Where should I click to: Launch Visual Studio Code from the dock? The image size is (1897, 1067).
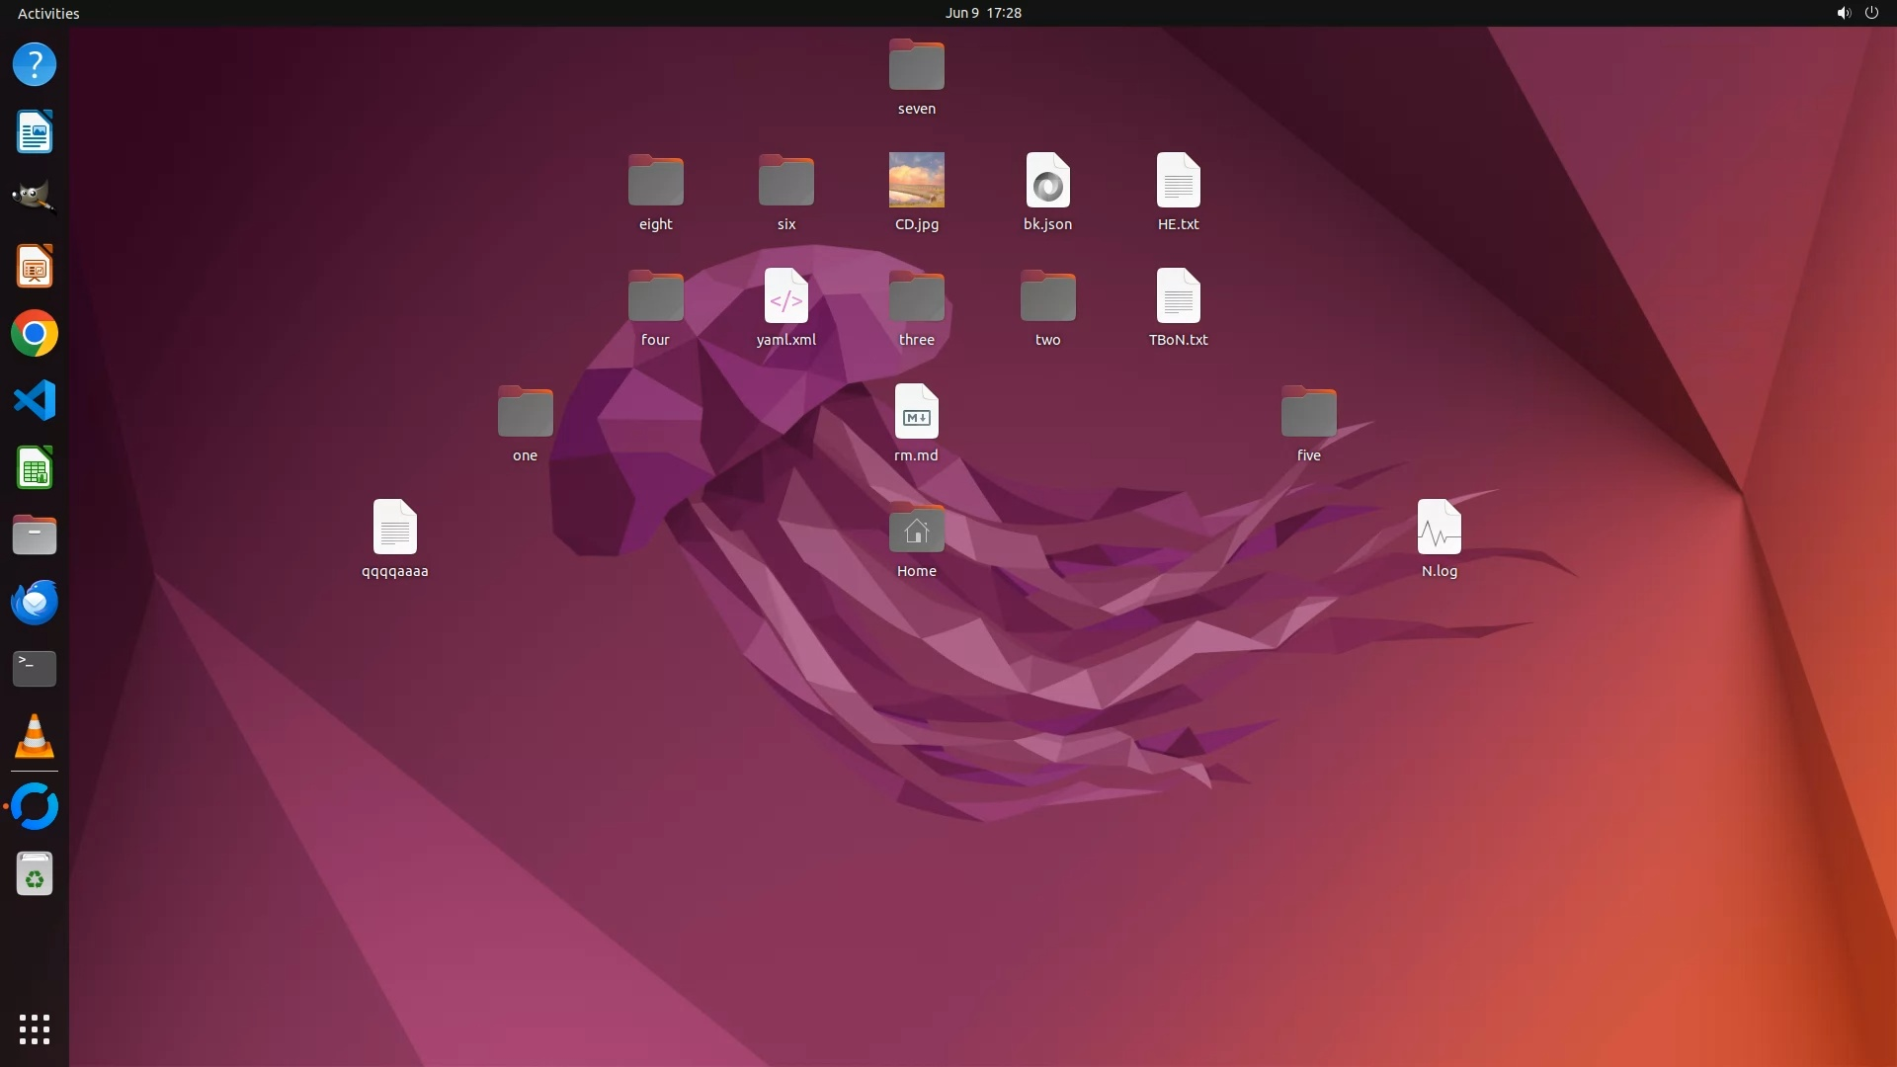pyautogui.click(x=35, y=401)
